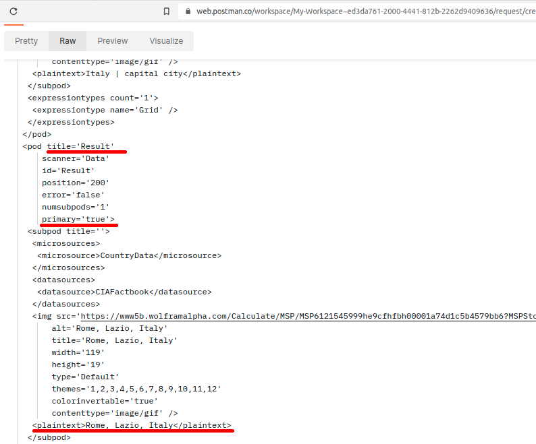Select the Raw response tab
Viewport: 536px width, 444px height.
68,41
